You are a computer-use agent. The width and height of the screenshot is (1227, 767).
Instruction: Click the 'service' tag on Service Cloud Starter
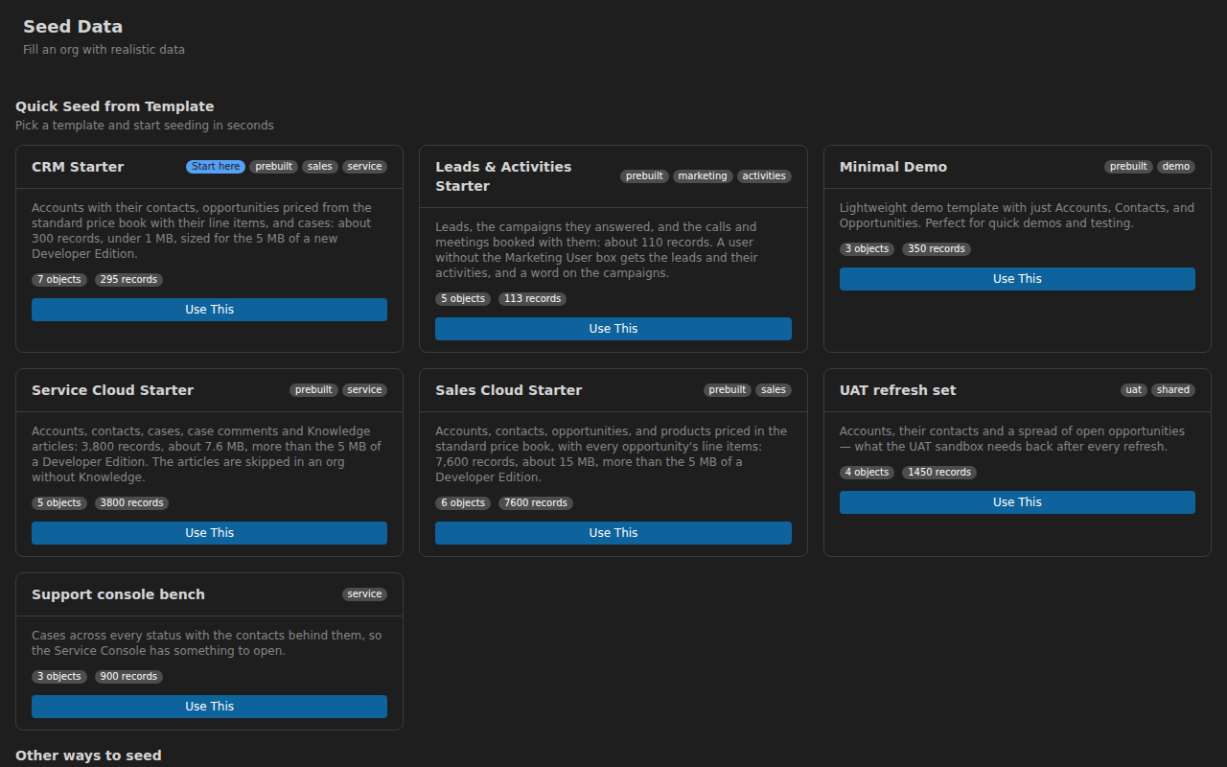coord(365,390)
